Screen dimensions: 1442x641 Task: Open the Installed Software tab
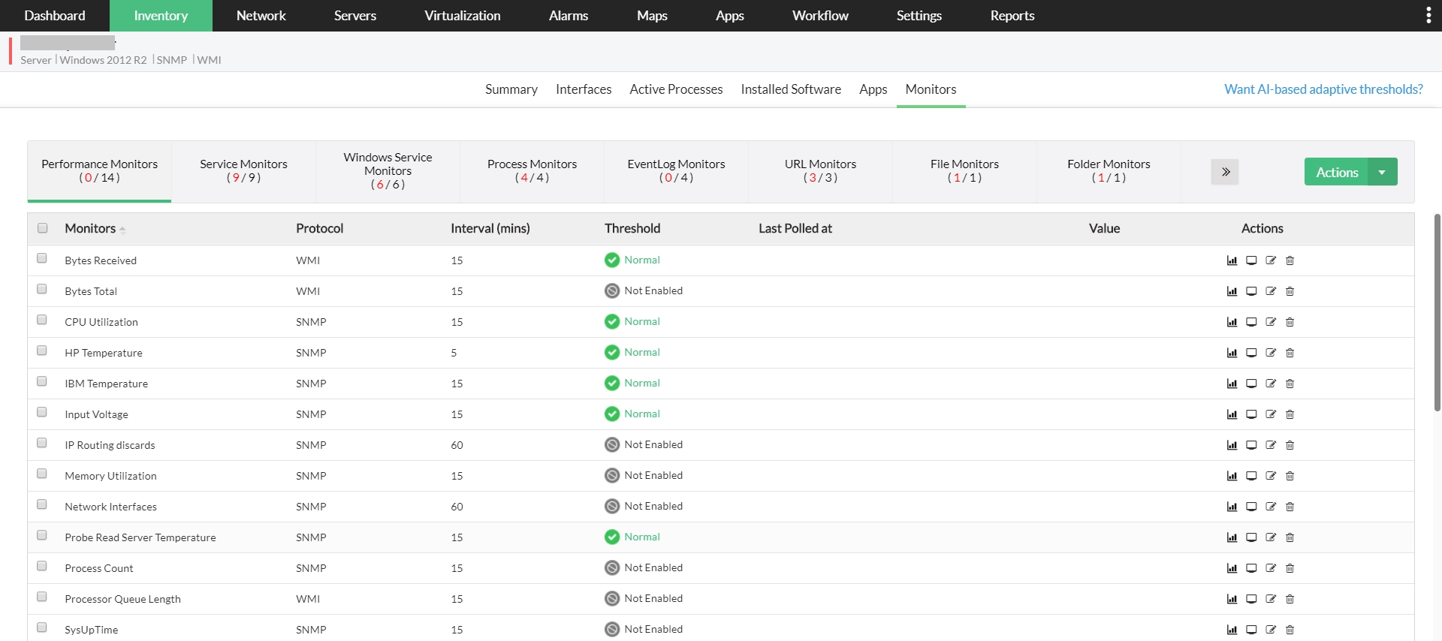[x=791, y=89]
